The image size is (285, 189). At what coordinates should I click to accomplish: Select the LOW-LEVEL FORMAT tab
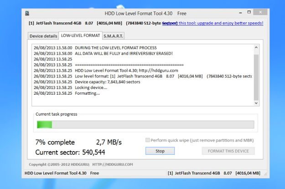coord(80,36)
